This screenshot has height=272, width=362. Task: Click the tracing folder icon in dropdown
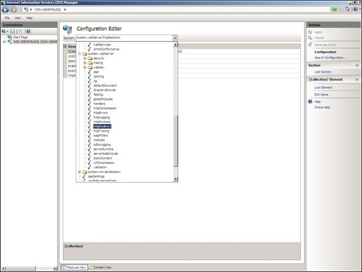click(90, 63)
